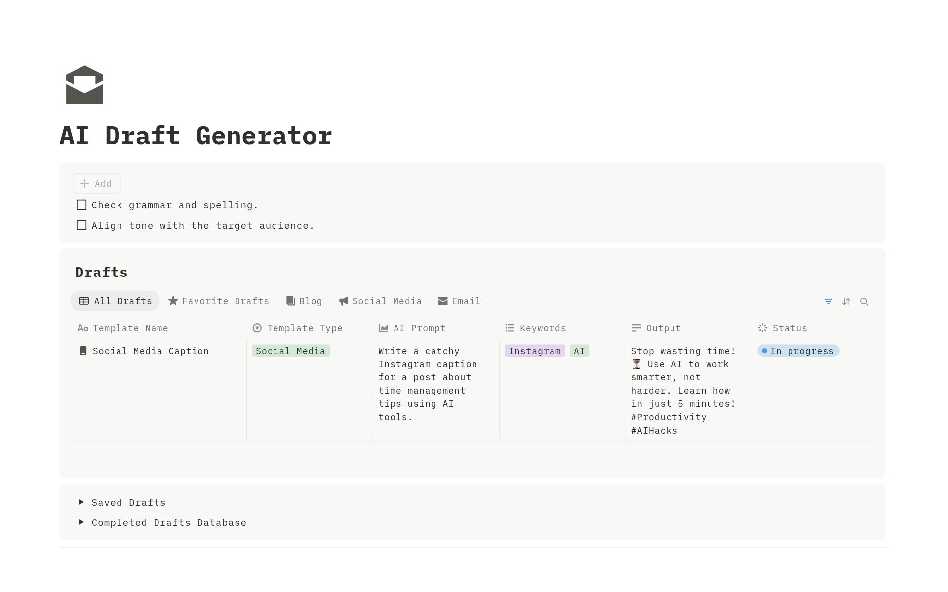Click the purple Instagram keyword tag
Viewport: 948px width, 592px height.
pyautogui.click(x=535, y=351)
